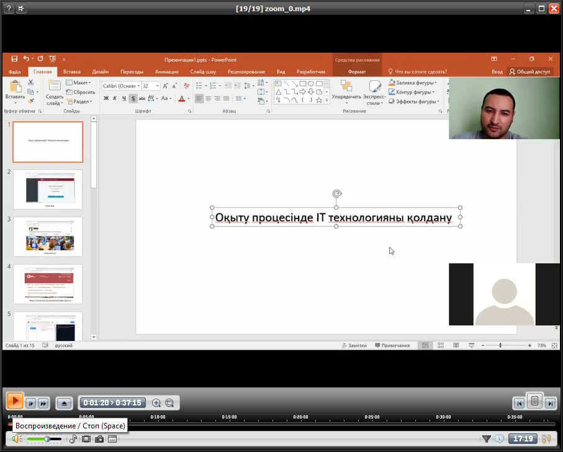Go to the next playlist item
563x452 pixels.
[x=550, y=403]
